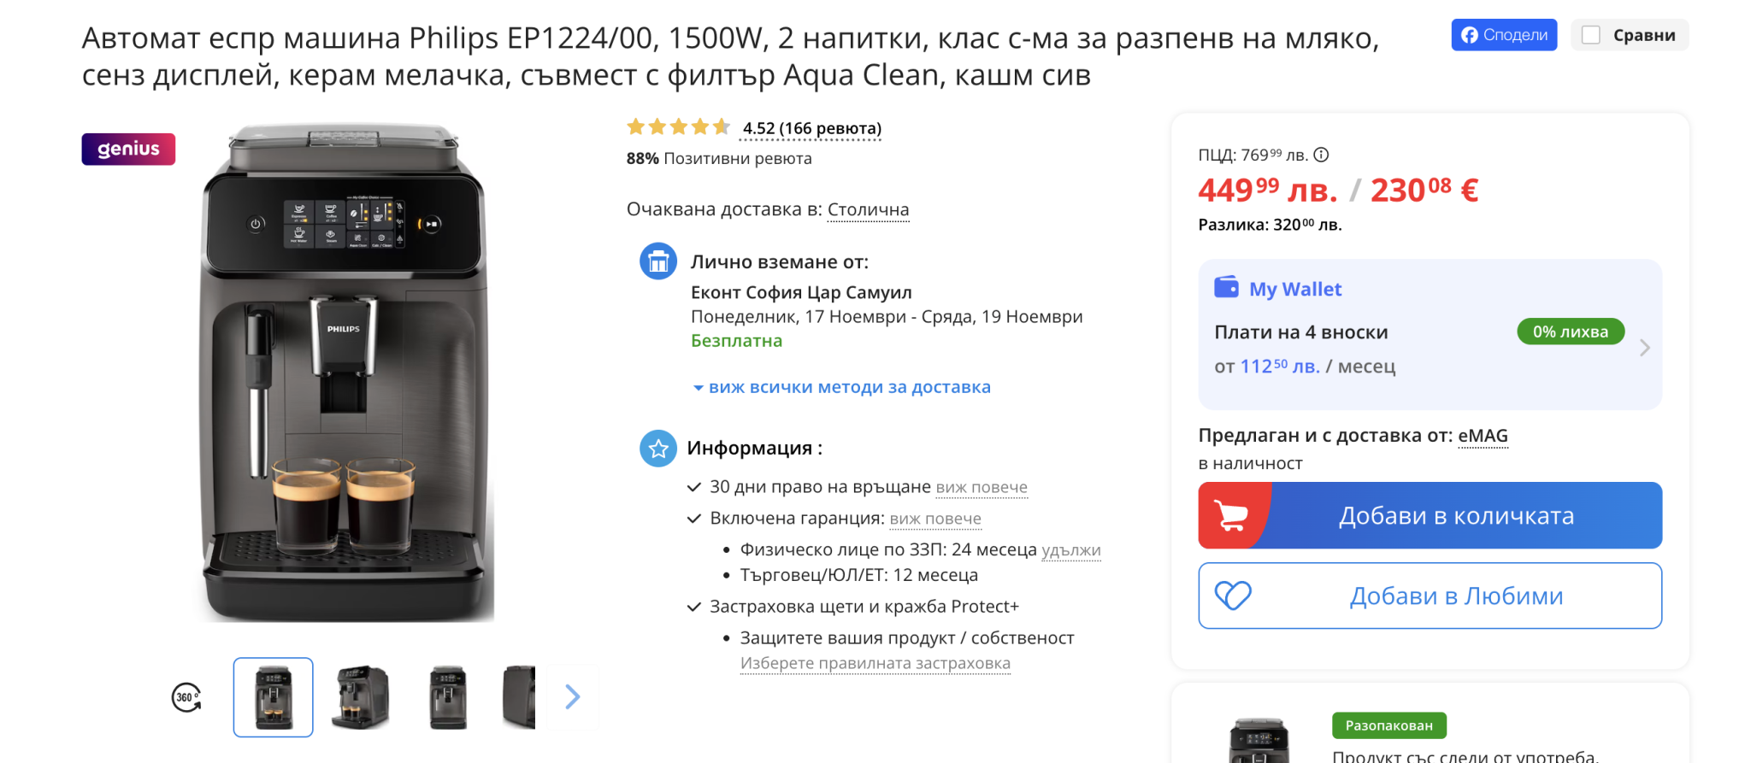Select the second product thumbnail
Image resolution: width=1751 pixels, height=763 pixels.
tap(361, 697)
